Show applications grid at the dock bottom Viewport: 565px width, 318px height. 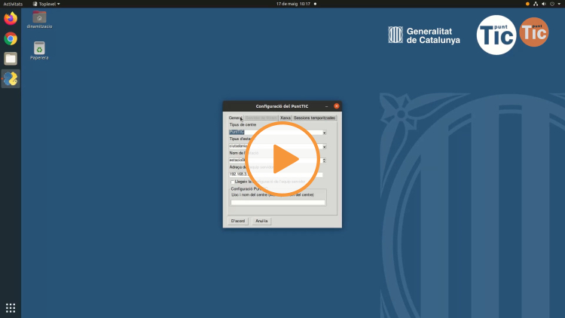coord(11,307)
